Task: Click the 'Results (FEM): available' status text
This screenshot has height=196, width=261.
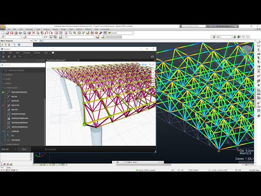Action: coord(147,170)
